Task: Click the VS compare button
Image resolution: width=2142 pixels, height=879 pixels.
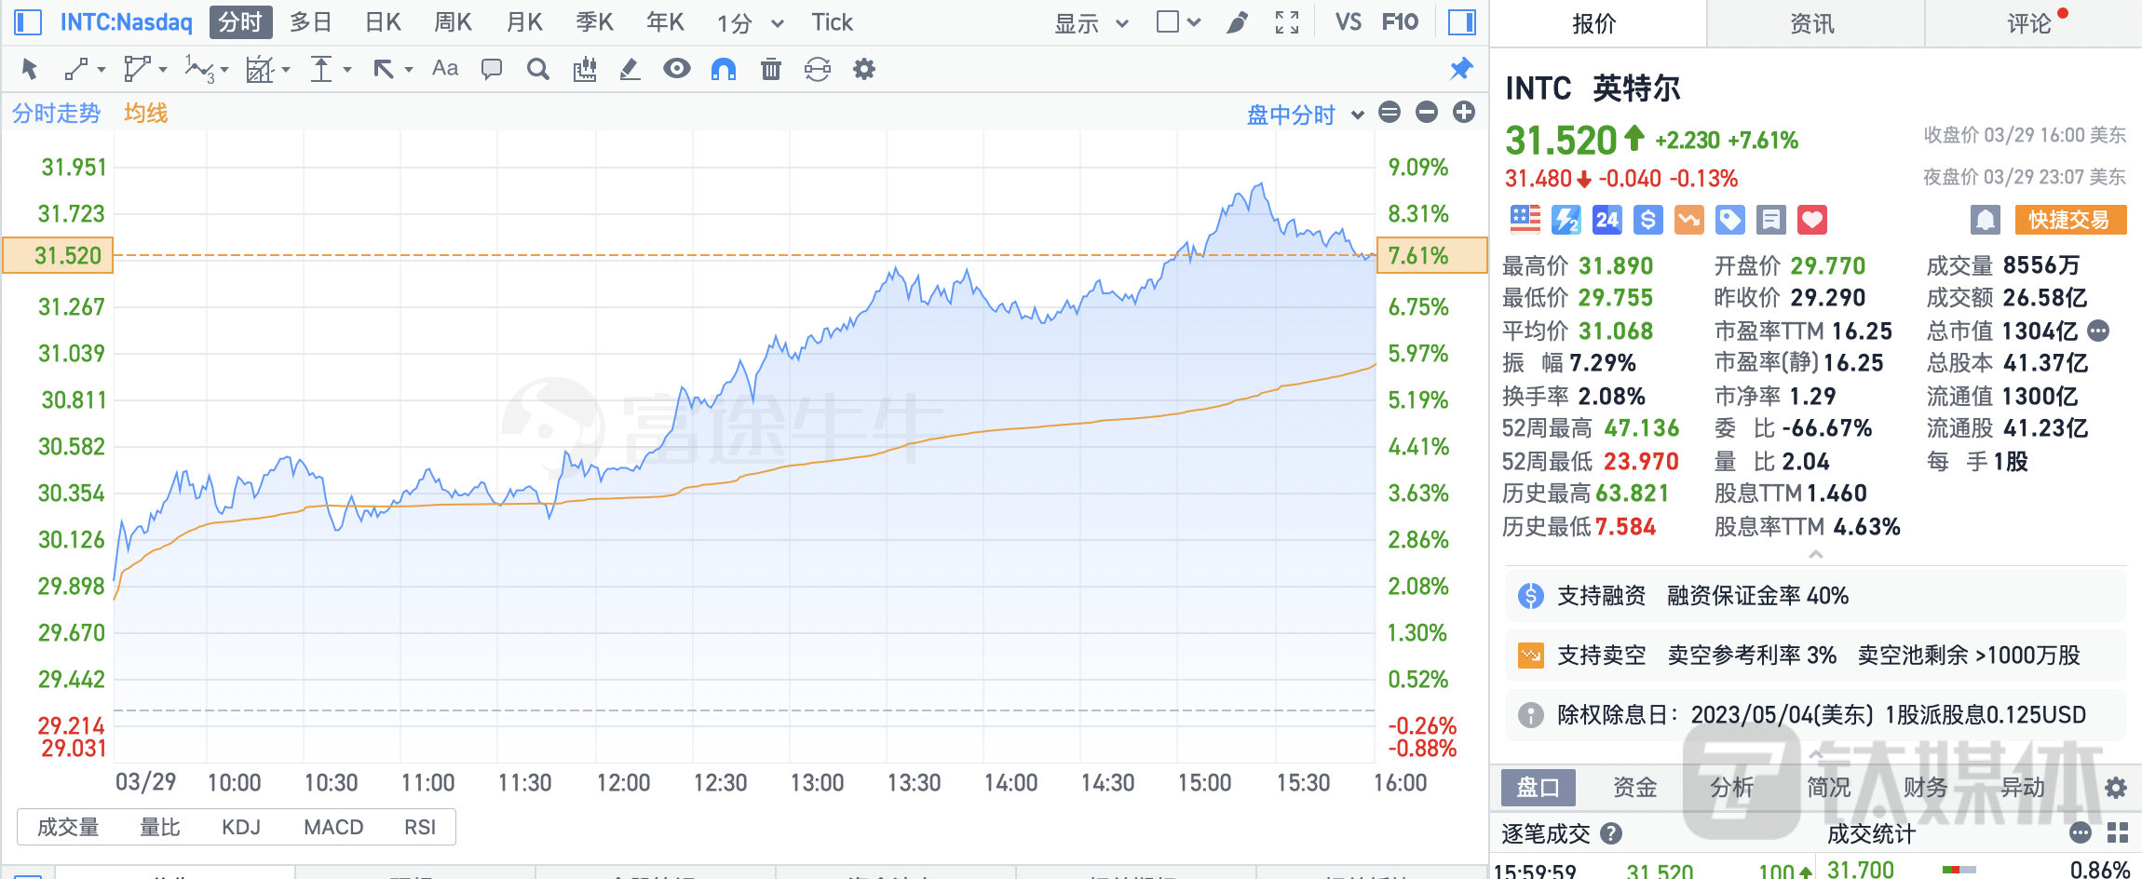Action: (1348, 22)
